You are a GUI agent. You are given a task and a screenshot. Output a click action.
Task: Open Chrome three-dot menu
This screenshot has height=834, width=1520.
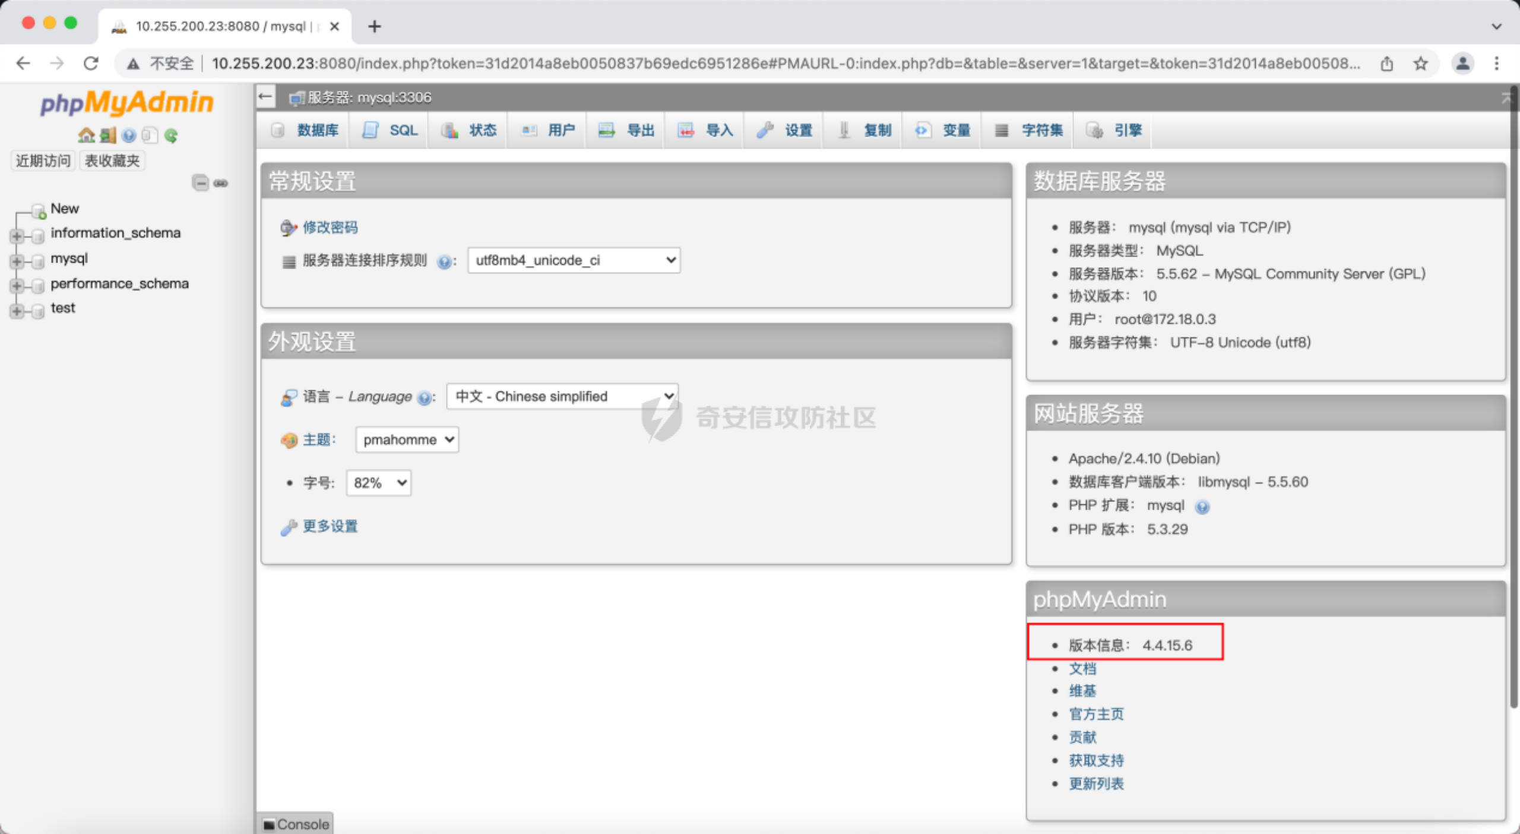click(1496, 64)
